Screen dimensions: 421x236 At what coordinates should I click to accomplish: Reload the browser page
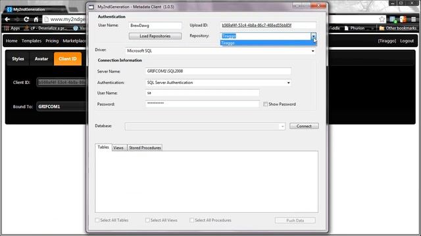(26, 19)
